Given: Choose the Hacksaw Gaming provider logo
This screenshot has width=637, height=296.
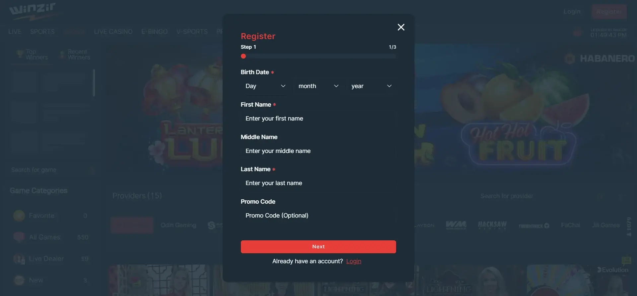Looking at the screenshot, I should 492,225.
